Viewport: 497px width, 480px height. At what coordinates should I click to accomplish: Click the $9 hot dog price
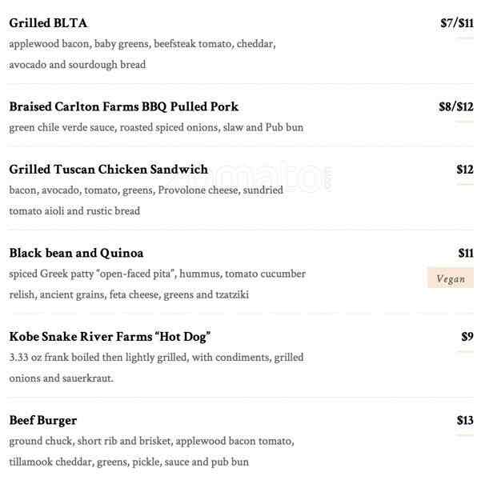[x=467, y=337]
